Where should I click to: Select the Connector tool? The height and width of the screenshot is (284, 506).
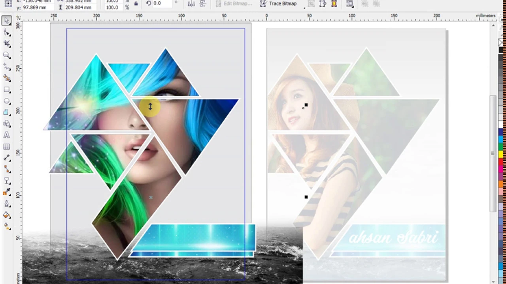[7, 169]
